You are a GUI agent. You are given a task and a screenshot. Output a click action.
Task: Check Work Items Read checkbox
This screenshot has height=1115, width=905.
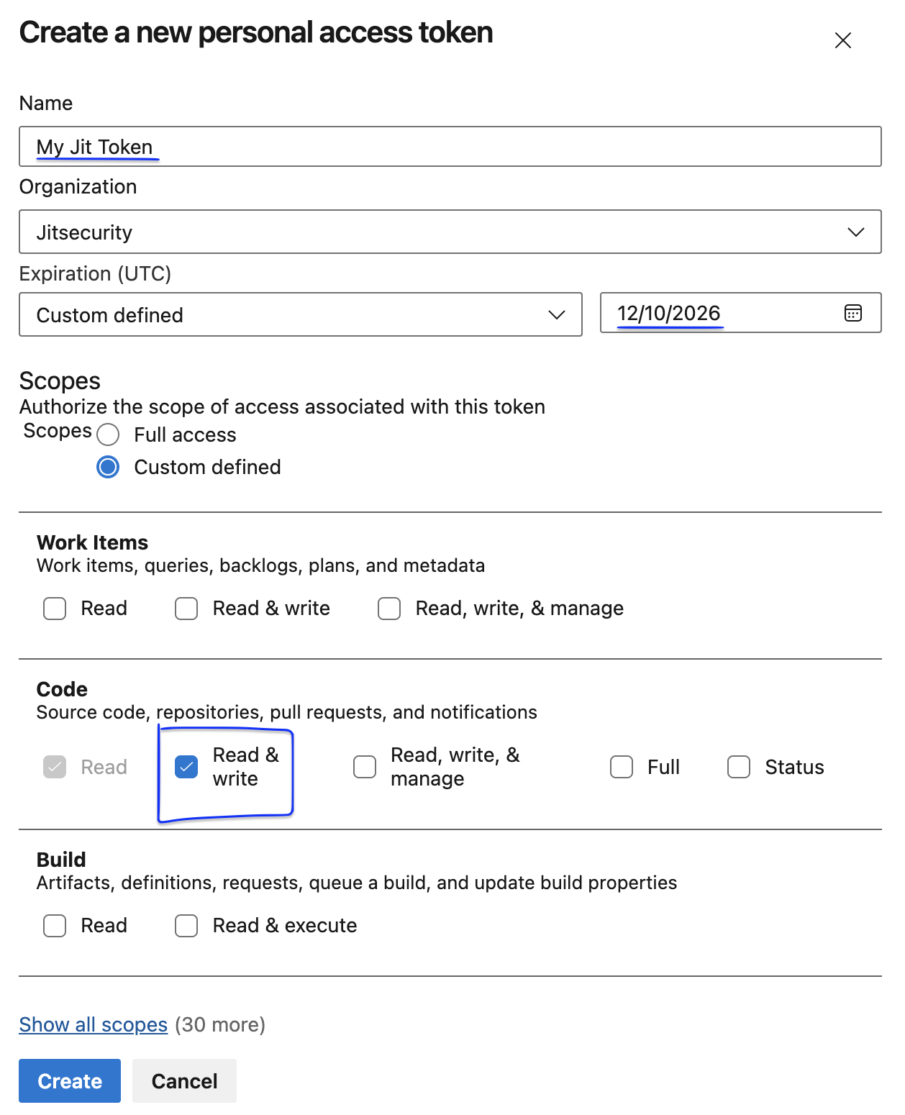[55, 609]
